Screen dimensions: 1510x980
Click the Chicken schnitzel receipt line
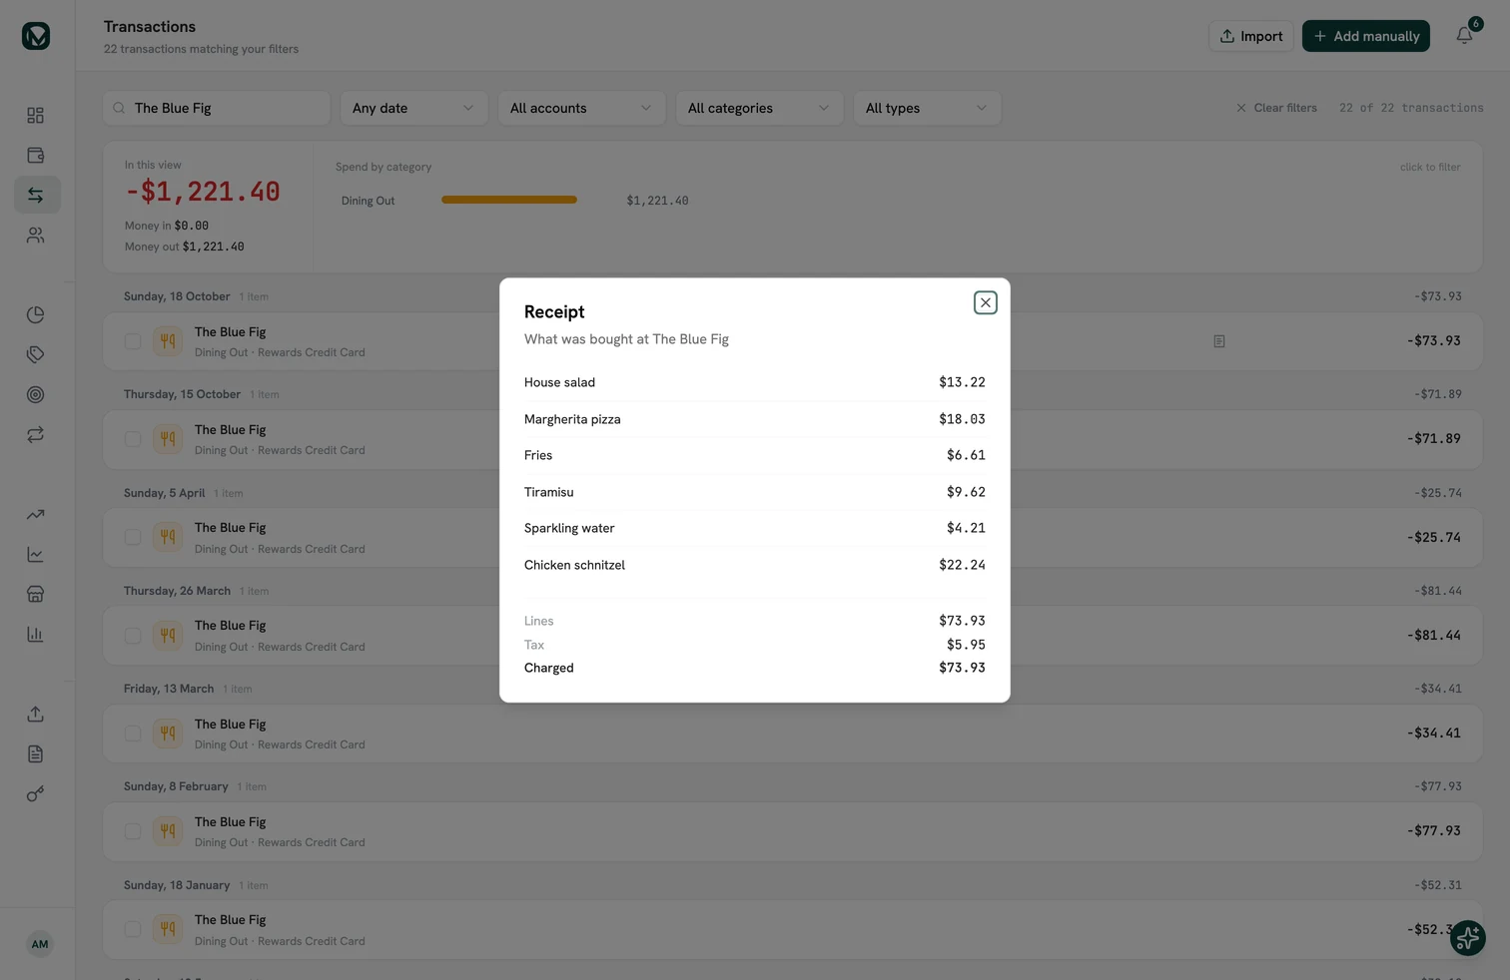point(754,565)
